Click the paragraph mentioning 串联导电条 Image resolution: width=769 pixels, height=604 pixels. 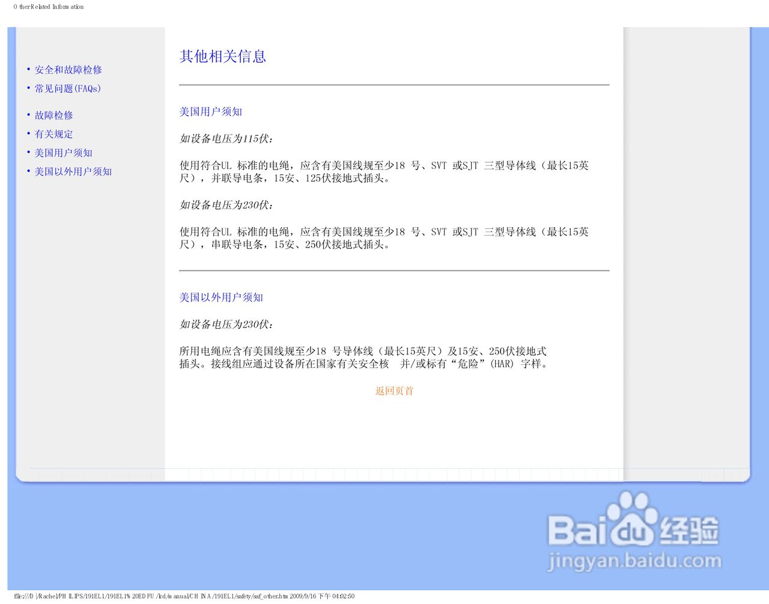coord(384,238)
